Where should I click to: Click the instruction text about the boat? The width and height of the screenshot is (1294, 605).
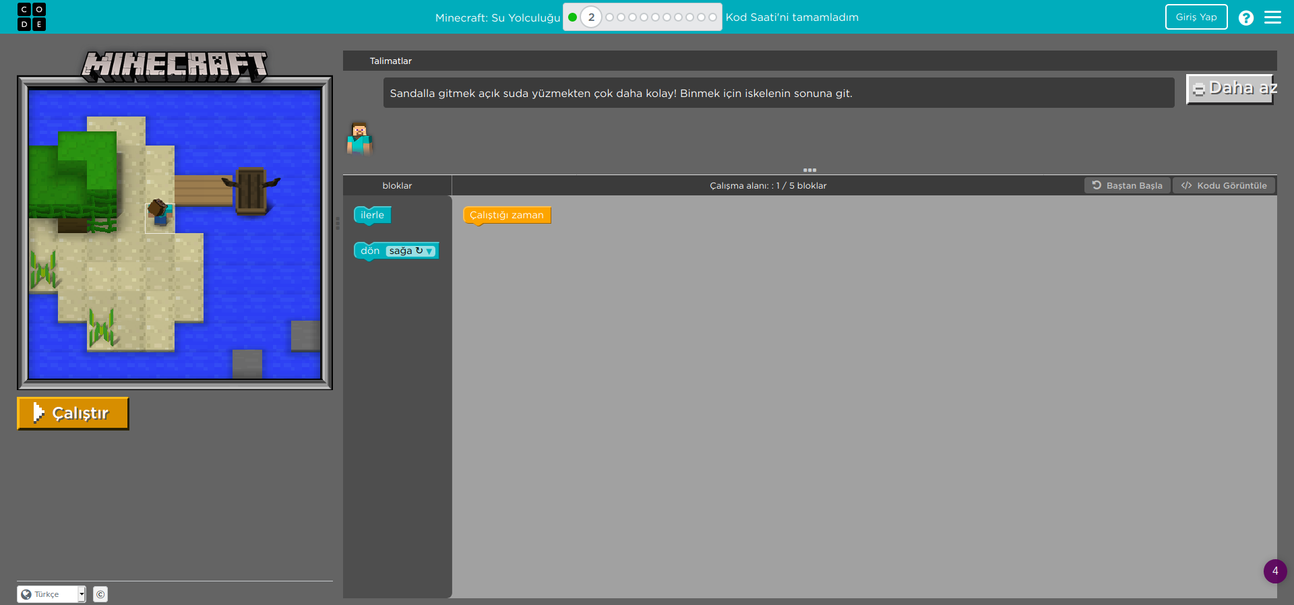621,93
